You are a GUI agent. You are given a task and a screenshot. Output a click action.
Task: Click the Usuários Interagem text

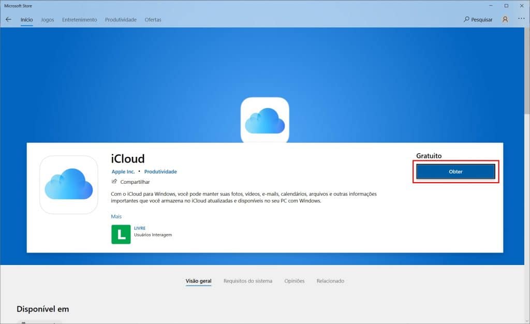click(153, 235)
